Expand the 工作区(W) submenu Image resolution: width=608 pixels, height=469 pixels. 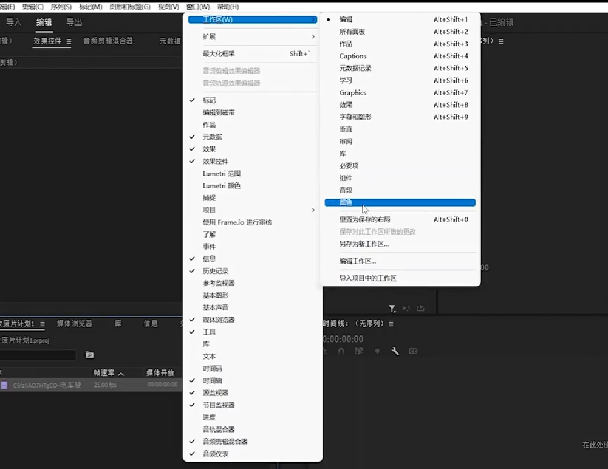253,19
